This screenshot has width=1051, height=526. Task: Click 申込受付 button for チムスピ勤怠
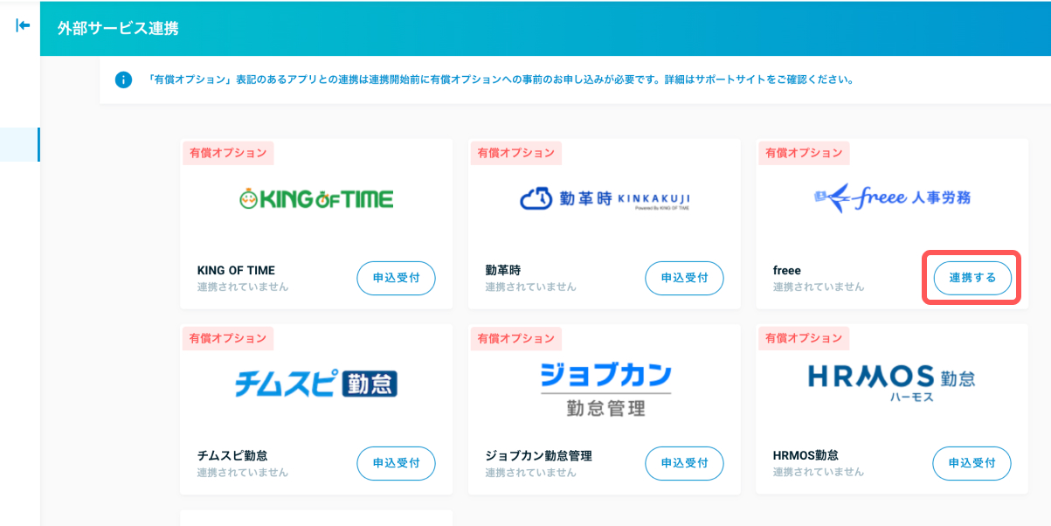(x=396, y=463)
